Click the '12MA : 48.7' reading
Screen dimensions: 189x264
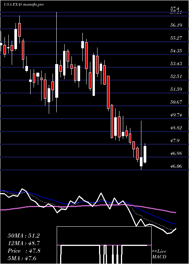[x=24, y=243]
